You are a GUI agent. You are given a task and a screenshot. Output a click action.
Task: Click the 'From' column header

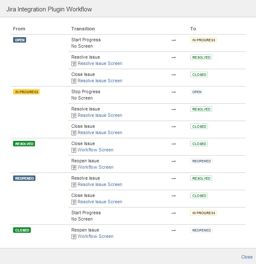(19, 29)
